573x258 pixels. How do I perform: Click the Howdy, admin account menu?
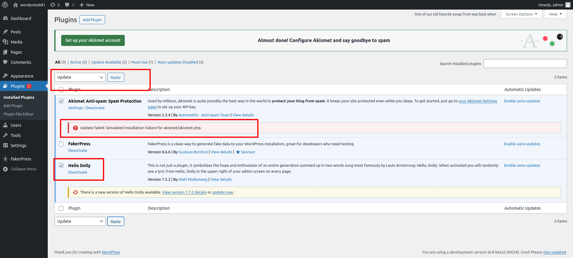tap(554, 5)
